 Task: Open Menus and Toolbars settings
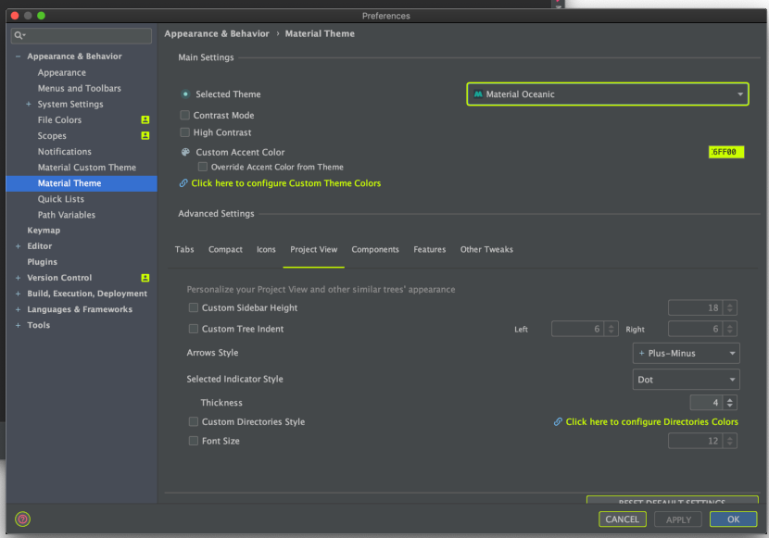pos(80,88)
